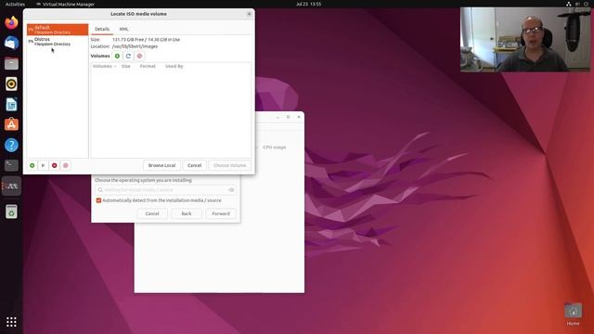Open Help from the dock

pyautogui.click(x=11, y=145)
